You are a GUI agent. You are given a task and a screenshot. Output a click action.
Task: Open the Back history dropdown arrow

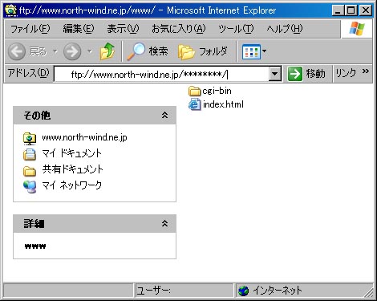55,51
